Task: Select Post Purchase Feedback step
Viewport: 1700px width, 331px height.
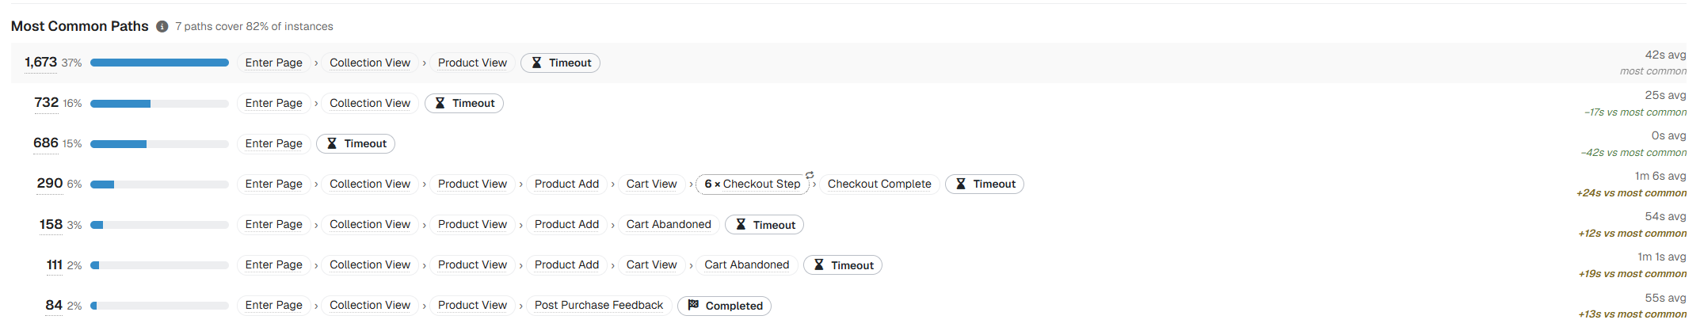Action: [599, 305]
